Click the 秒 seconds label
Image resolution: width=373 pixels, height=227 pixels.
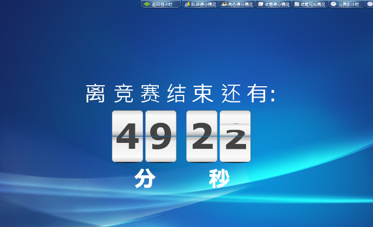pos(219,178)
